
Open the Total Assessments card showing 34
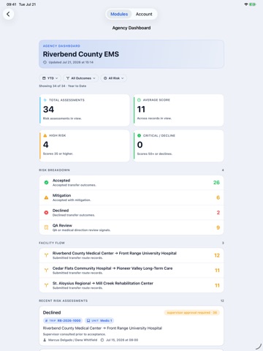point(85,110)
